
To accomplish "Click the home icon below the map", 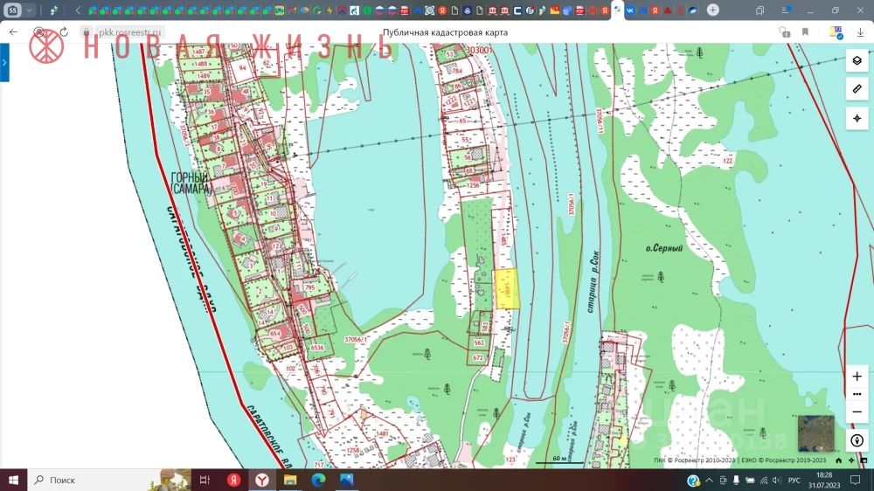I will (x=838, y=460).
